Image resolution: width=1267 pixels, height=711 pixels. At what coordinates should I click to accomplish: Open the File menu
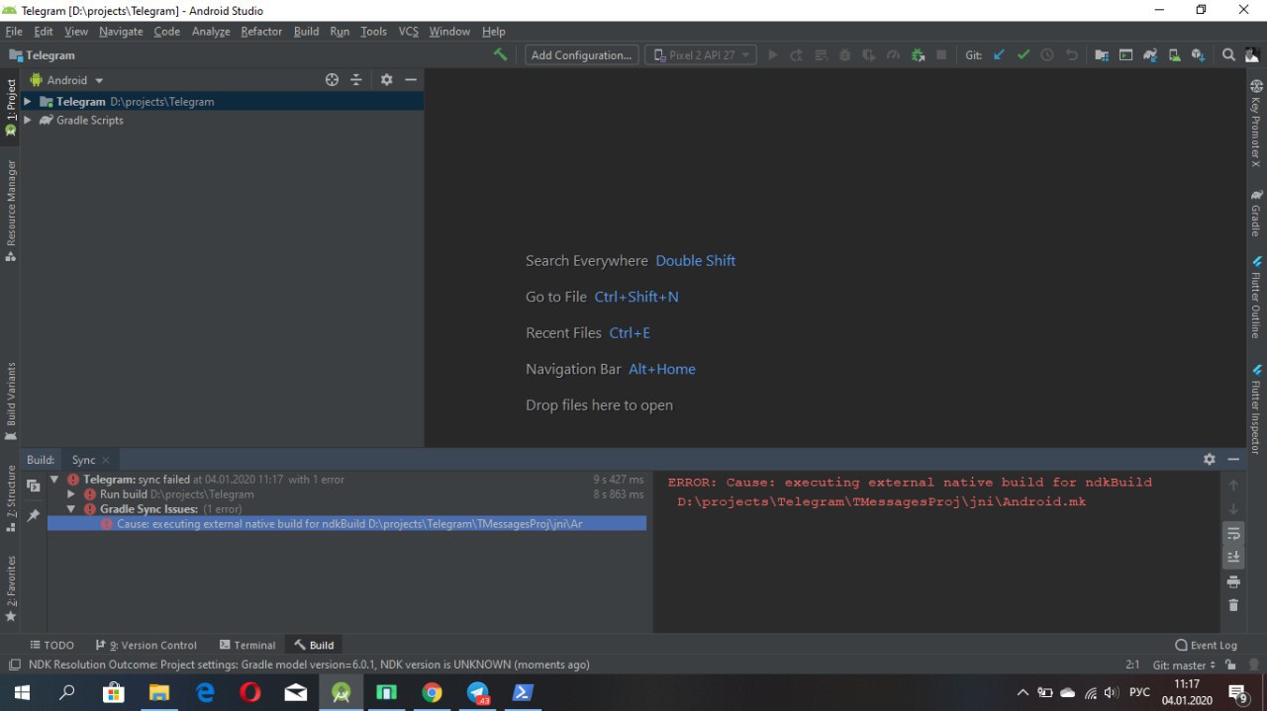[13, 32]
